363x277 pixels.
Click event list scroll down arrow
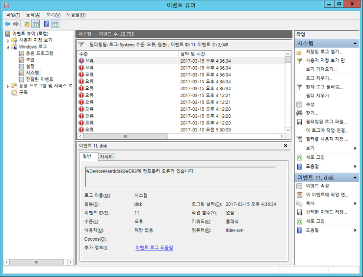pos(288,130)
